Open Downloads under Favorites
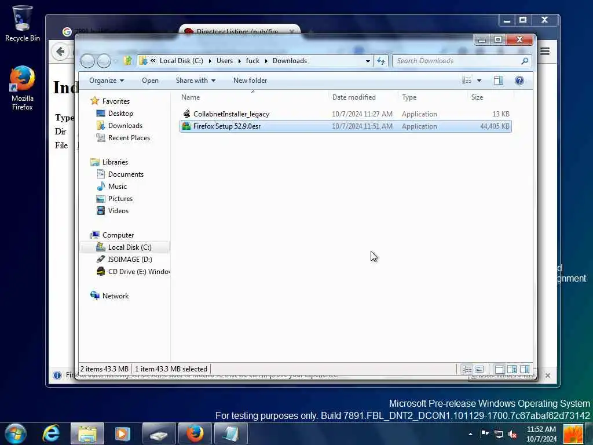The image size is (593, 445). [125, 126]
